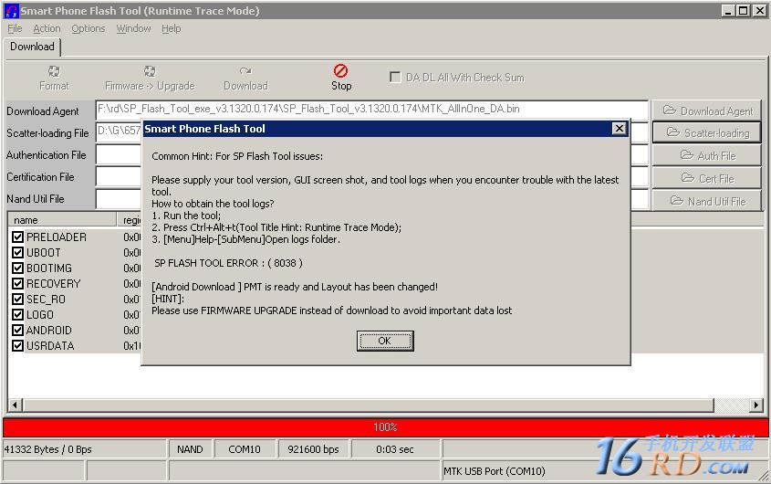This screenshot has height=484, width=771.
Task: Uncheck the PRELOADER partition checkbox
Action: click(x=17, y=237)
